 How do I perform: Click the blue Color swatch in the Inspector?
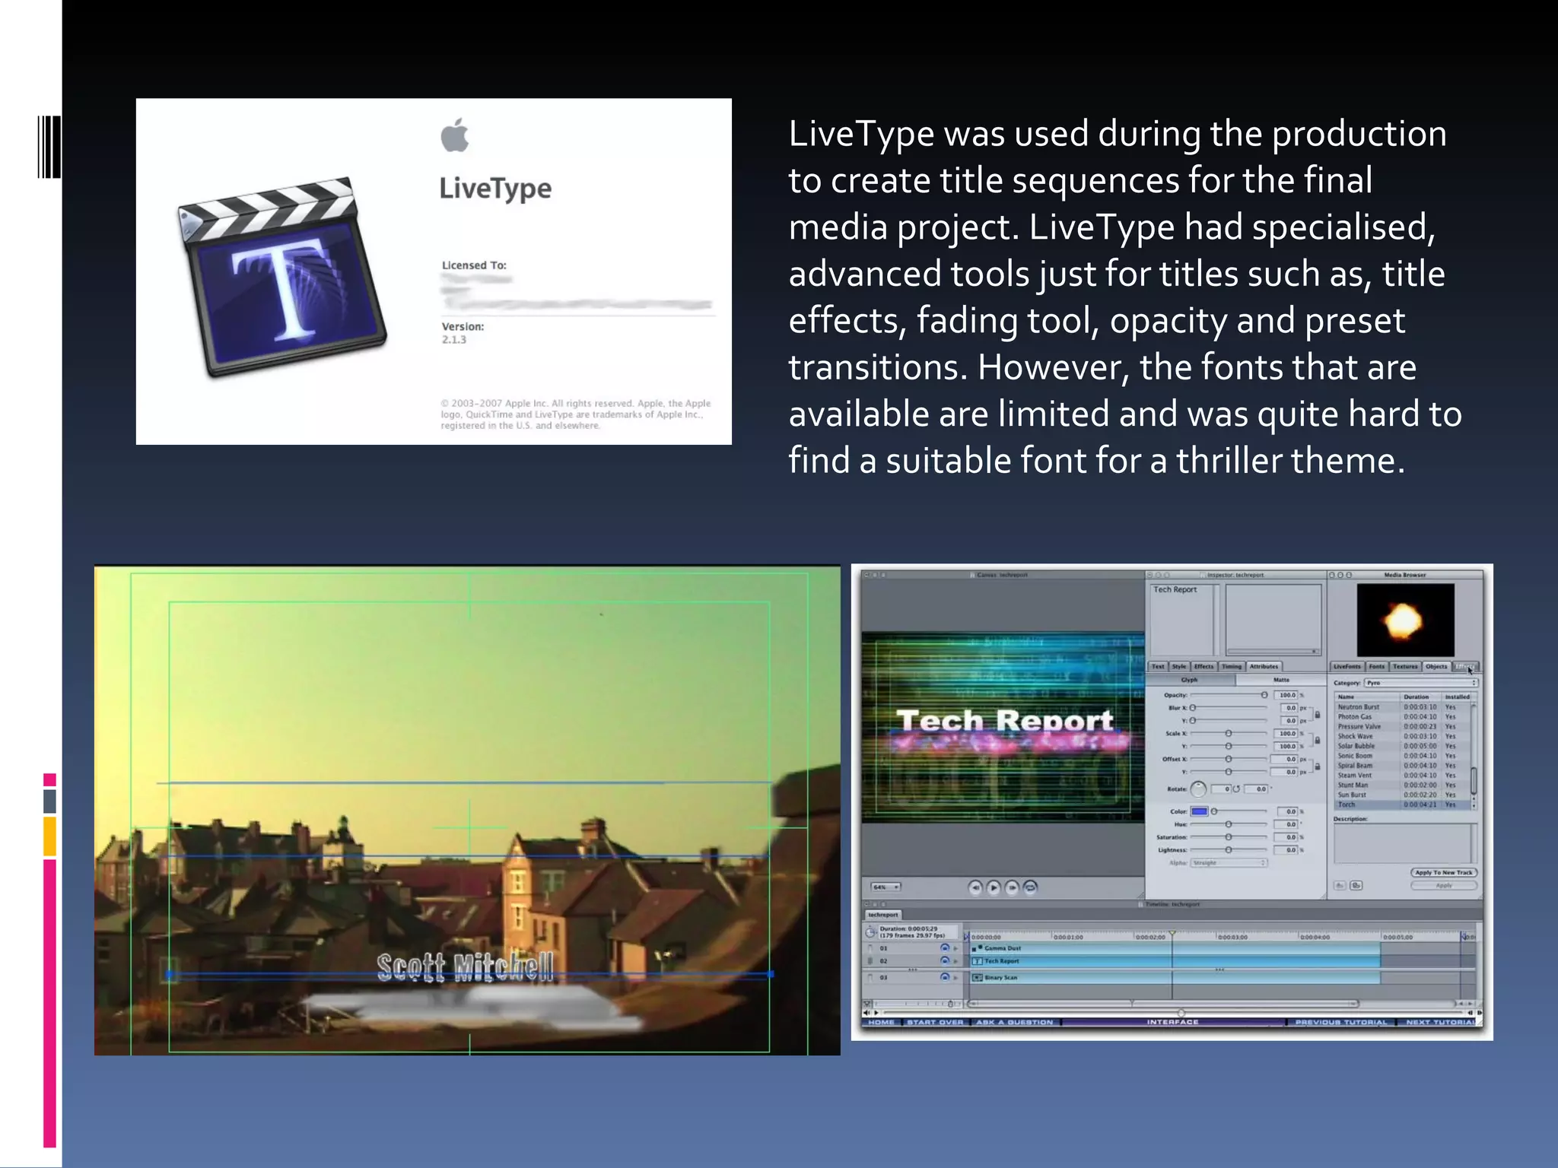(x=1199, y=811)
